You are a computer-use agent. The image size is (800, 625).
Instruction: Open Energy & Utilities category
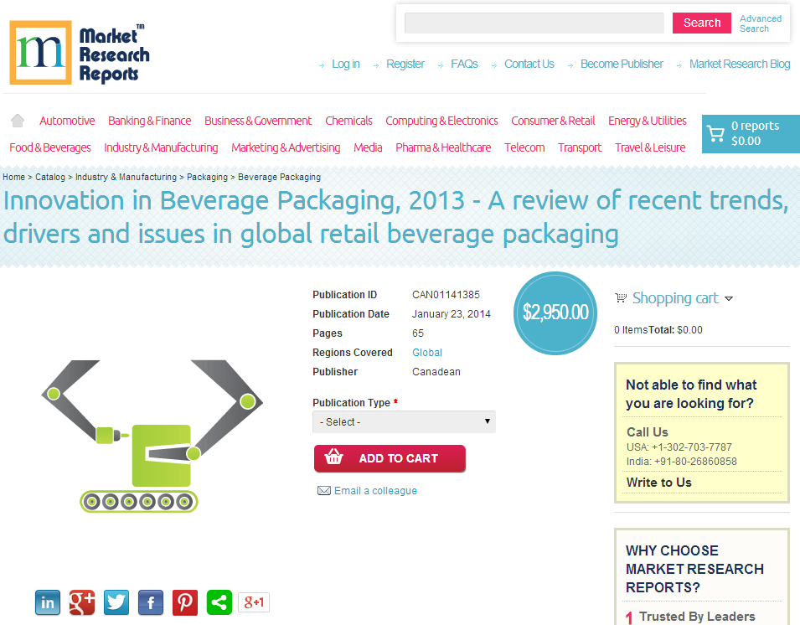[647, 121]
